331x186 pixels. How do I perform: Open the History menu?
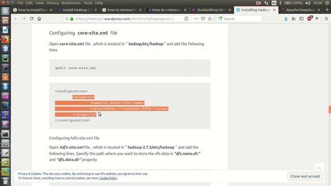click(53, 3)
